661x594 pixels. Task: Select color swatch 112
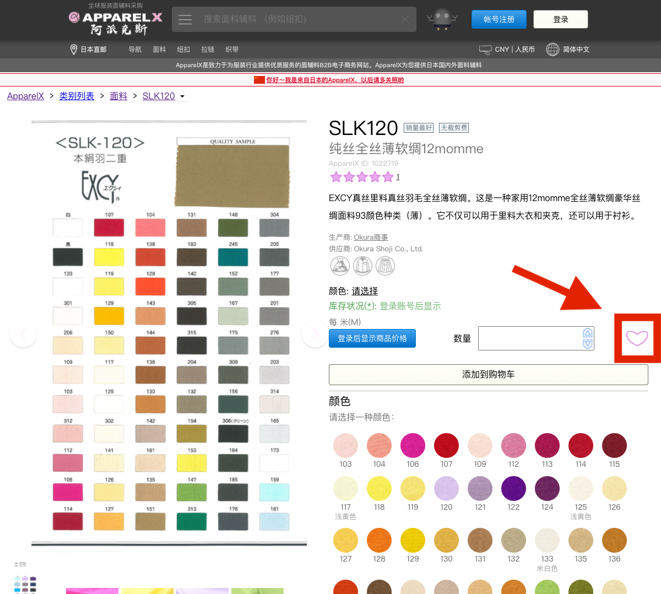tap(513, 445)
